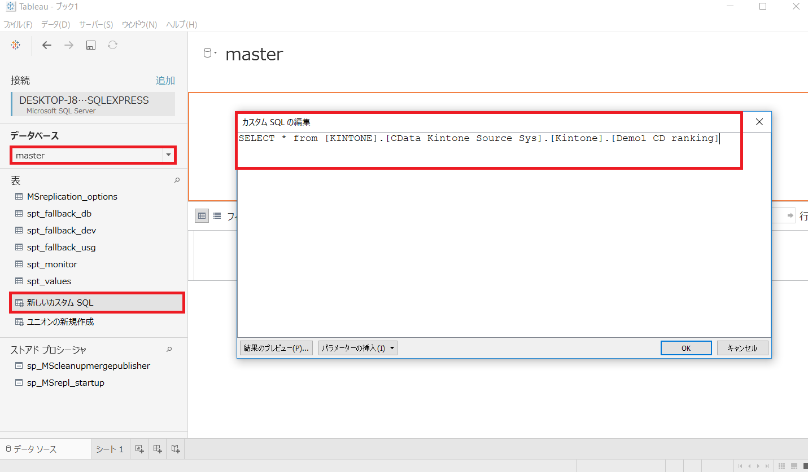
Task: Click the Refresh data source icon
Action: [112, 45]
